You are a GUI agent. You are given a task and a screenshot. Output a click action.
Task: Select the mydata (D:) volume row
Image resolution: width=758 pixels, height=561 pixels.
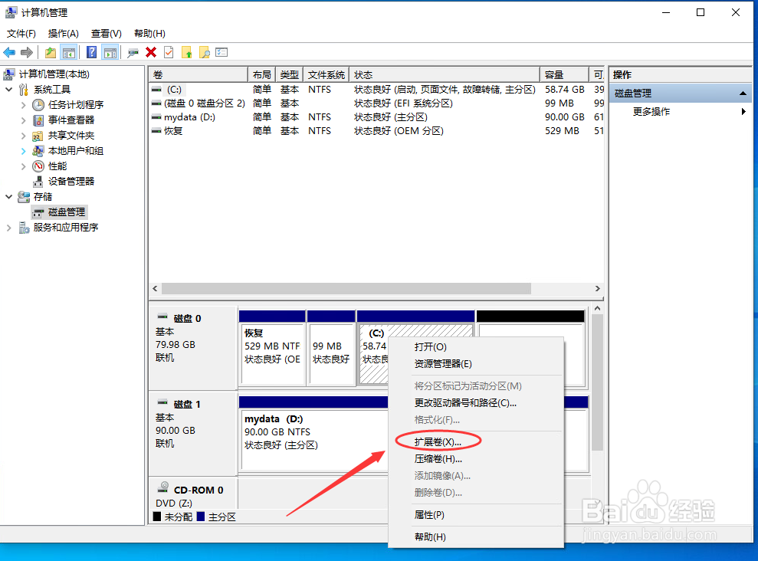[377, 117]
